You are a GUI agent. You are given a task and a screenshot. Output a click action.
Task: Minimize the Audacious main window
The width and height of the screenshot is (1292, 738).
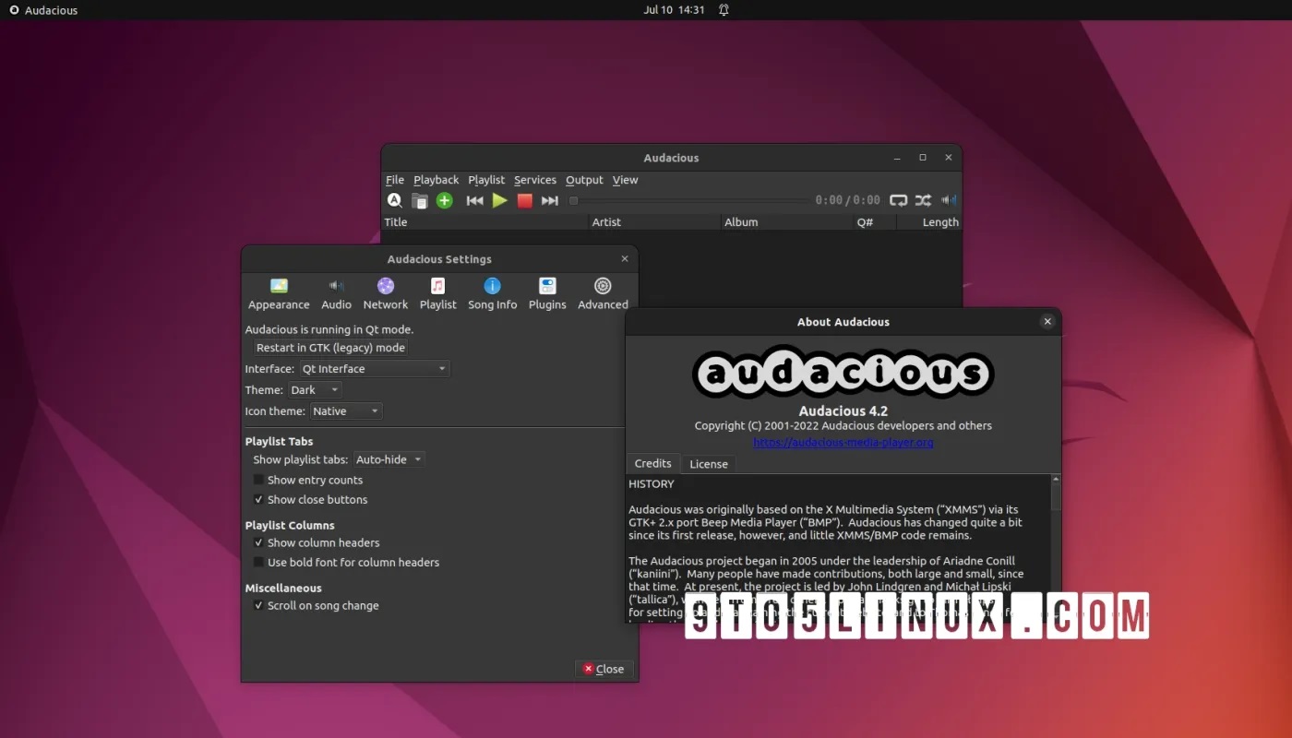tap(897, 158)
